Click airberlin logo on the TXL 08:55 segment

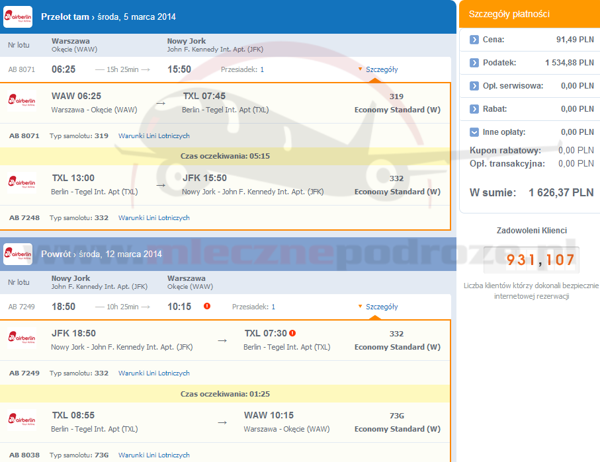click(x=22, y=421)
